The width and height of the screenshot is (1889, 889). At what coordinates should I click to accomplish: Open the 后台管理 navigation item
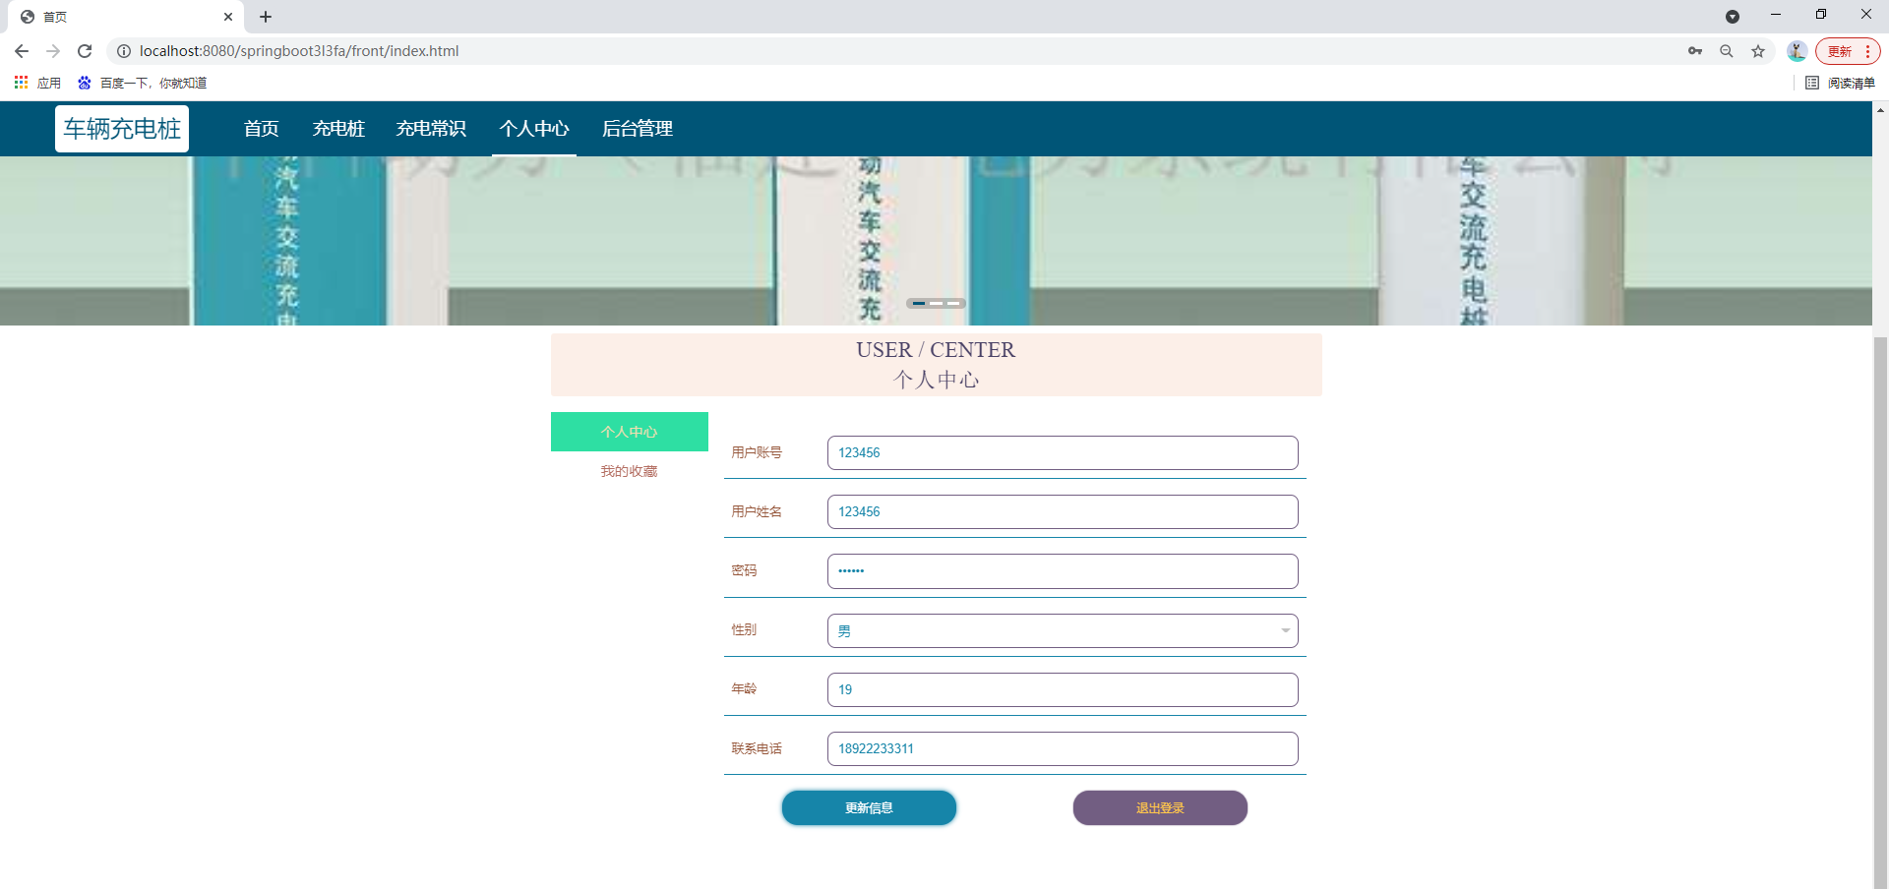coord(638,129)
